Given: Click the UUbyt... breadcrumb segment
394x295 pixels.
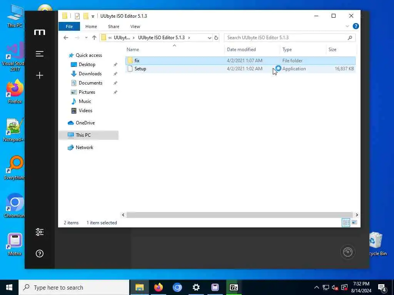Looking at the screenshot, I should tap(122, 38).
